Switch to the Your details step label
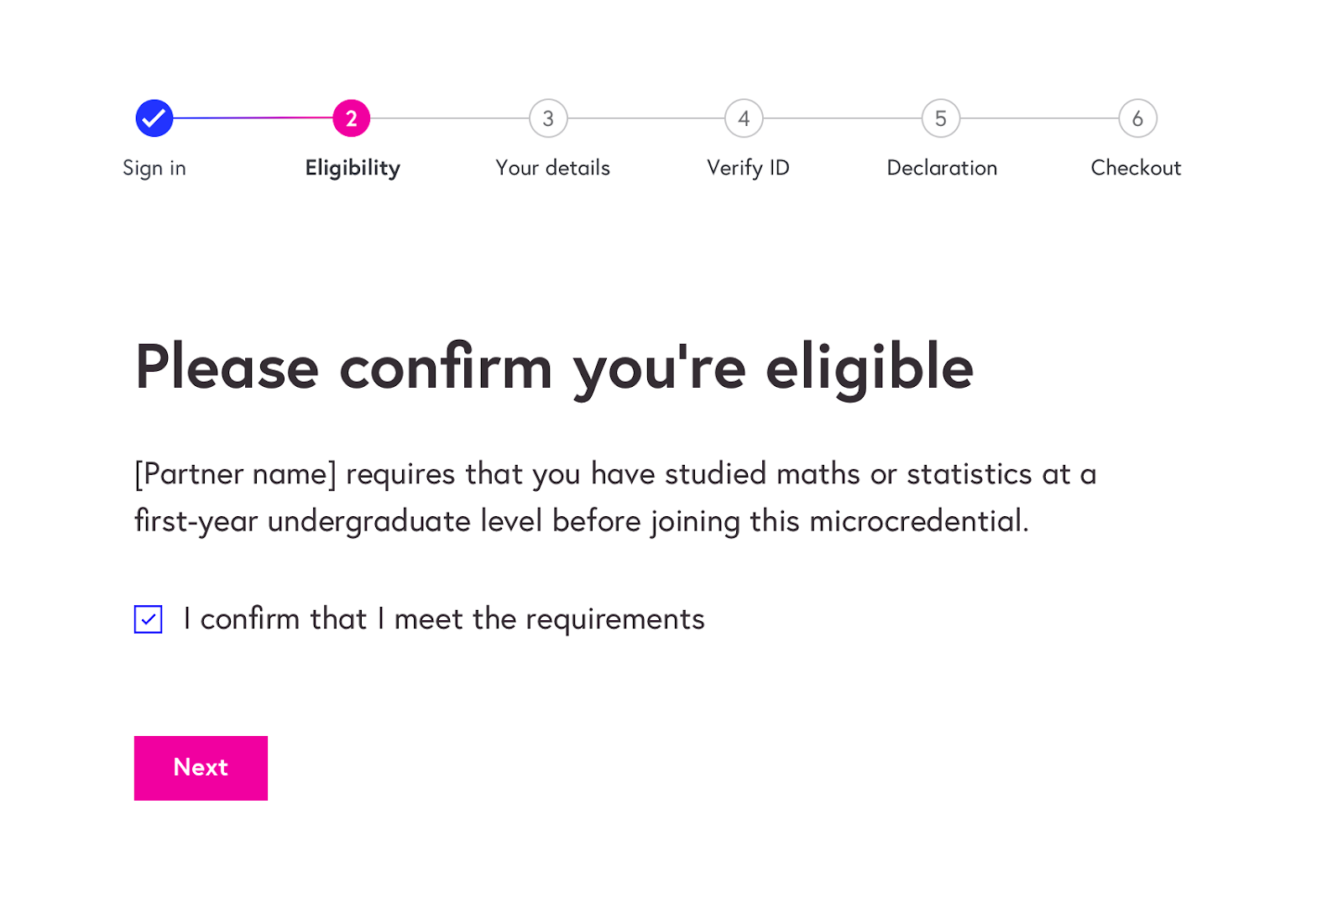1343x903 pixels. pyautogui.click(x=552, y=168)
